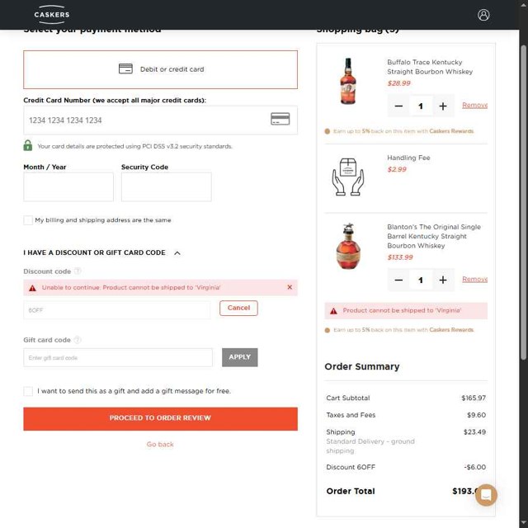Image resolution: width=528 pixels, height=528 pixels.
Task: Click the '$2.99' handling fee price
Action: click(x=397, y=169)
